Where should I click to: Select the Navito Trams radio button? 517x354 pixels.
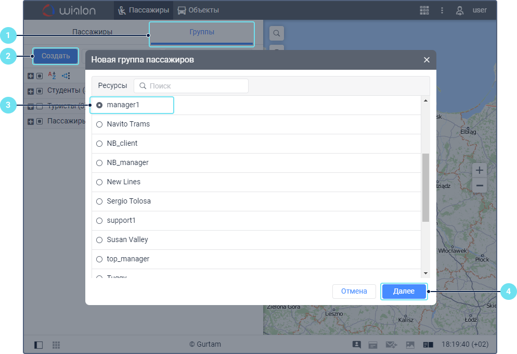coord(99,124)
